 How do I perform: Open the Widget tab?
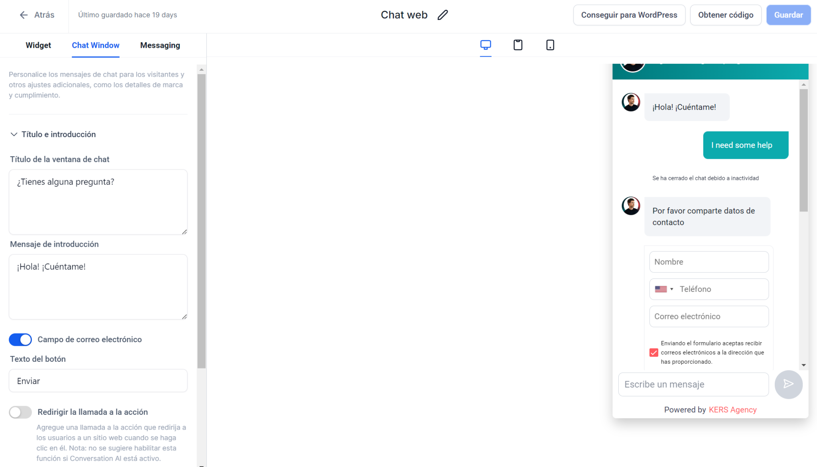[38, 45]
